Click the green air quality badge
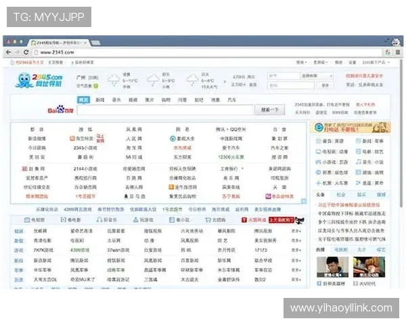The width and height of the screenshot is (406, 325). click(x=96, y=86)
